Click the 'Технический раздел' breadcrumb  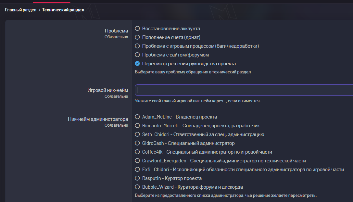[x=63, y=10]
